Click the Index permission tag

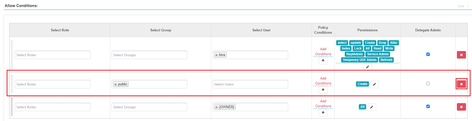coord(346,48)
